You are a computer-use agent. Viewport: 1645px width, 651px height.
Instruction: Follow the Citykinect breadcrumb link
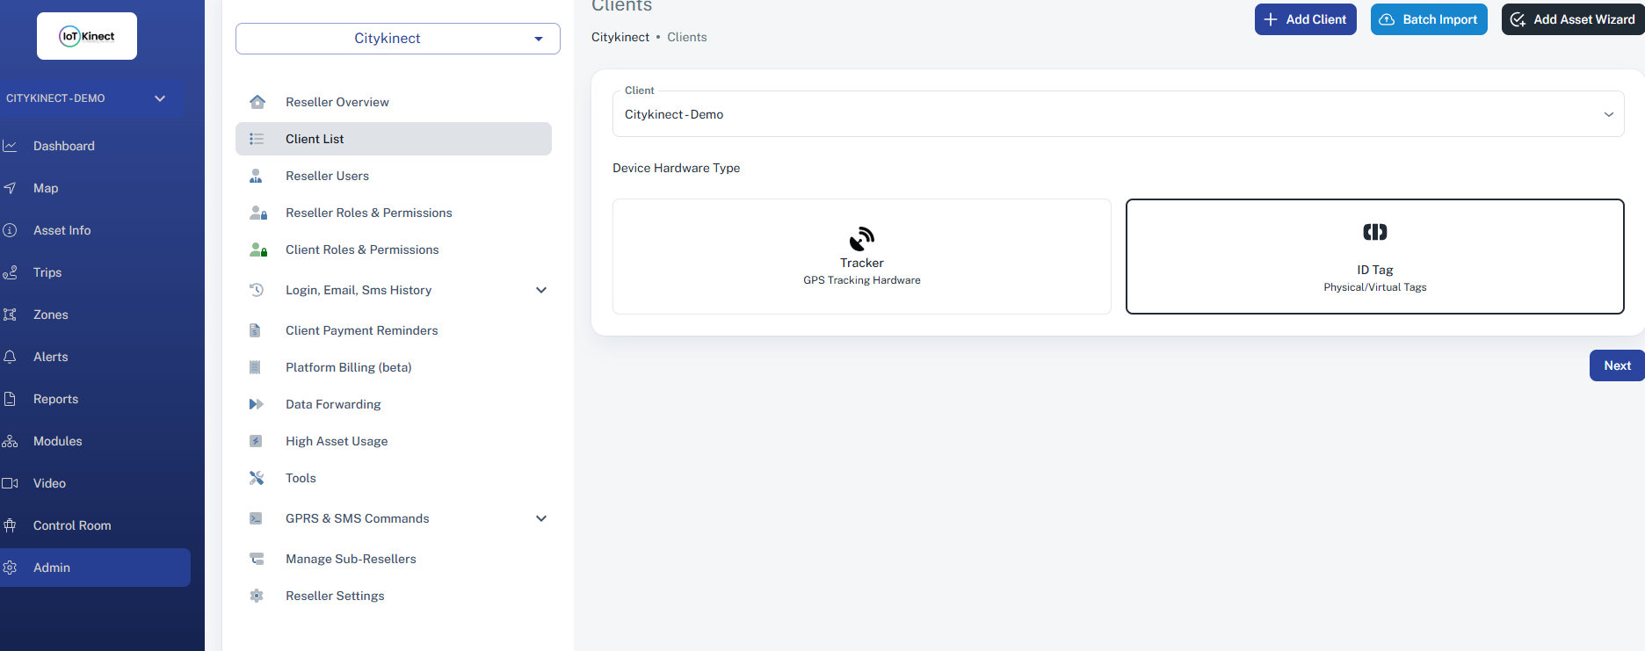coord(620,37)
